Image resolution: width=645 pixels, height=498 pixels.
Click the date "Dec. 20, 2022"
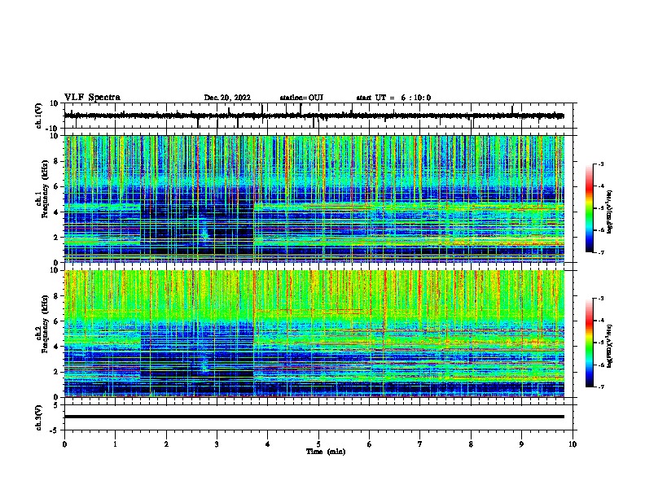pyautogui.click(x=227, y=98)
